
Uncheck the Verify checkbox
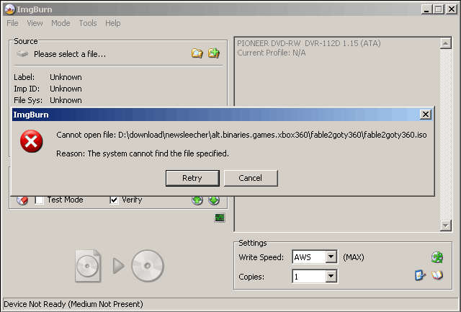pyautogui.click(x=114, y=200)
